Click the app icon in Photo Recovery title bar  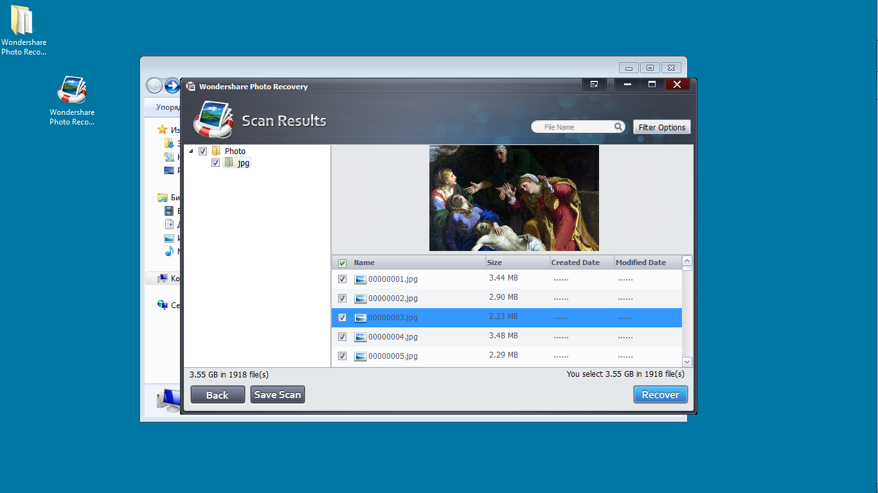tap(191, 87)
